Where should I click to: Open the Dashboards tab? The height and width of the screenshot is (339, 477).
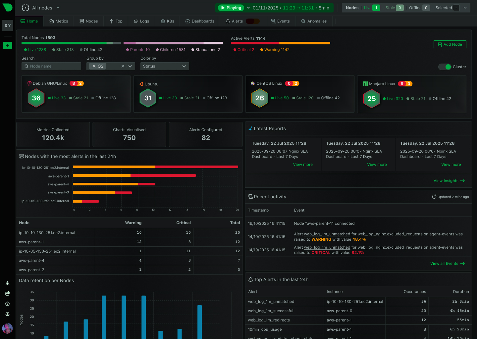[200, 21]
